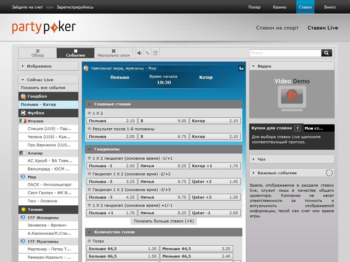Select Польша 2.10 odds in 1 X 2

(x=112, y=121)
